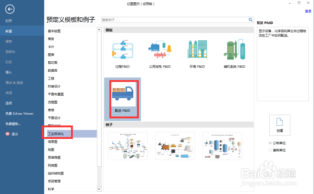Open the first example diagram thumbnail
Viewport: 314px width, 194px height.
[128, 146]
